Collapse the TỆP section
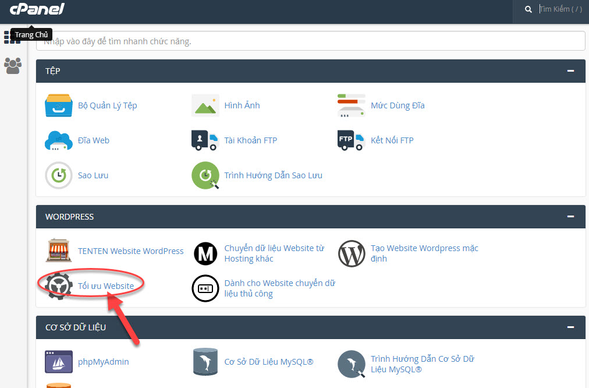The image size is (589, 388). click(x=570, y=70)
